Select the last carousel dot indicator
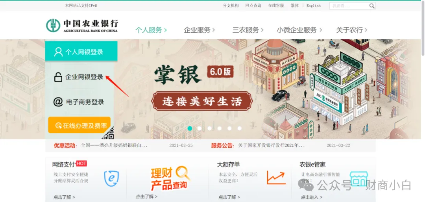 pos(239,128)
